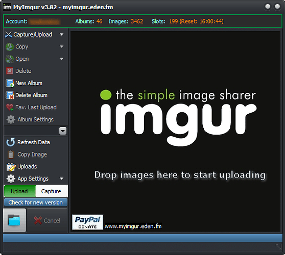Click the PayPal Donate button
The height and width of the screenshot is (255, 285).
[x=88, y=222]
